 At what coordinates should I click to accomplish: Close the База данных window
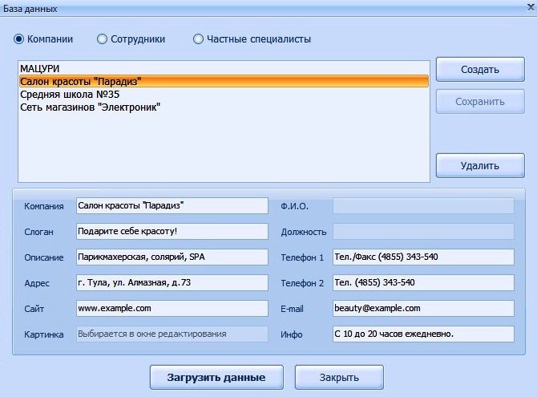coord(531,7)
